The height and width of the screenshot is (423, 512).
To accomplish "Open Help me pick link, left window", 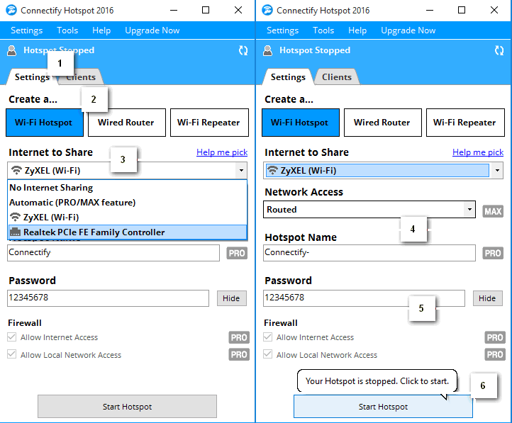I will pos(222,152).
